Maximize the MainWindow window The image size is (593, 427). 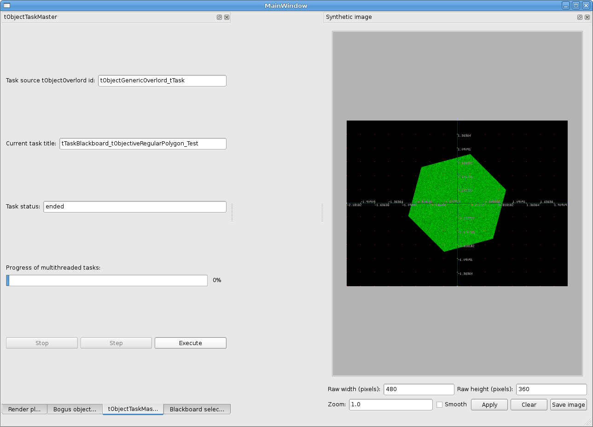(576, 6)
